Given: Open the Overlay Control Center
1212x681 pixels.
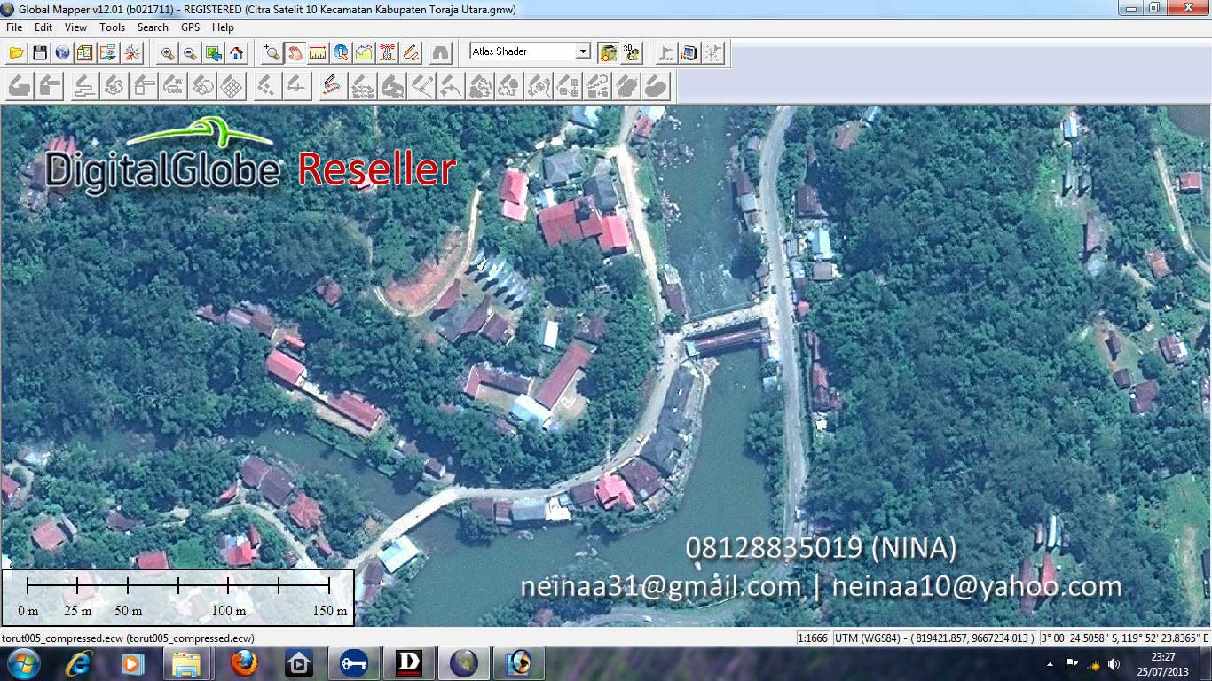Looking at the screenshot, I should point(84,52).
